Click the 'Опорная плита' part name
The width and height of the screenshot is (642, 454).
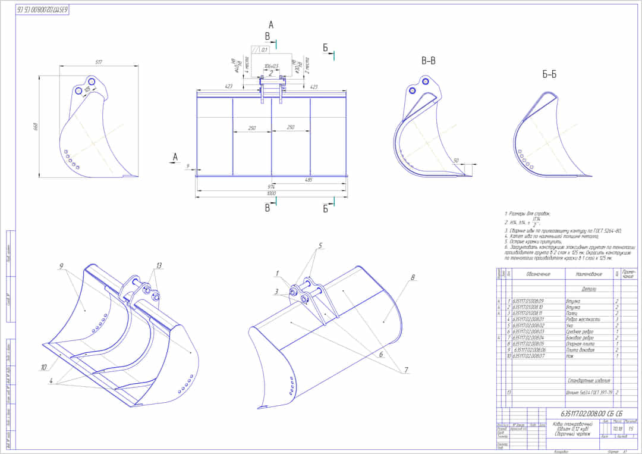[580, 344]
